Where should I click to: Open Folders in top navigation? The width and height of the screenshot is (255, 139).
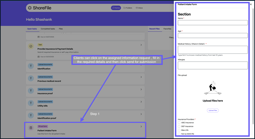click(x=128, y=8)
